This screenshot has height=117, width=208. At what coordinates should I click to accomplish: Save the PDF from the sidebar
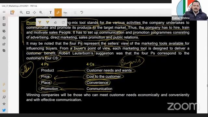click(4, 25)
